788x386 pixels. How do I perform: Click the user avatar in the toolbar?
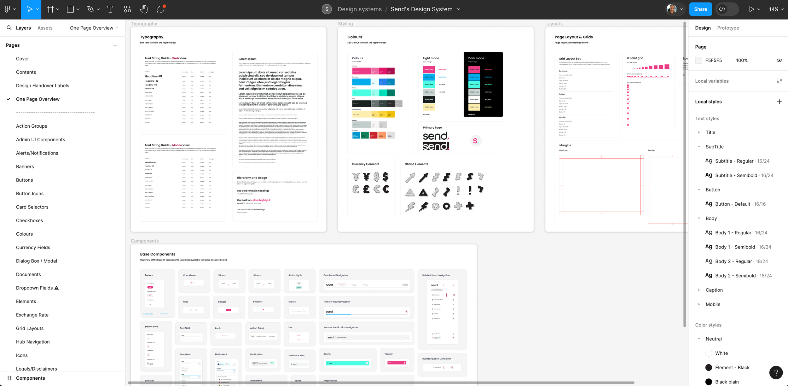[672, 9]
